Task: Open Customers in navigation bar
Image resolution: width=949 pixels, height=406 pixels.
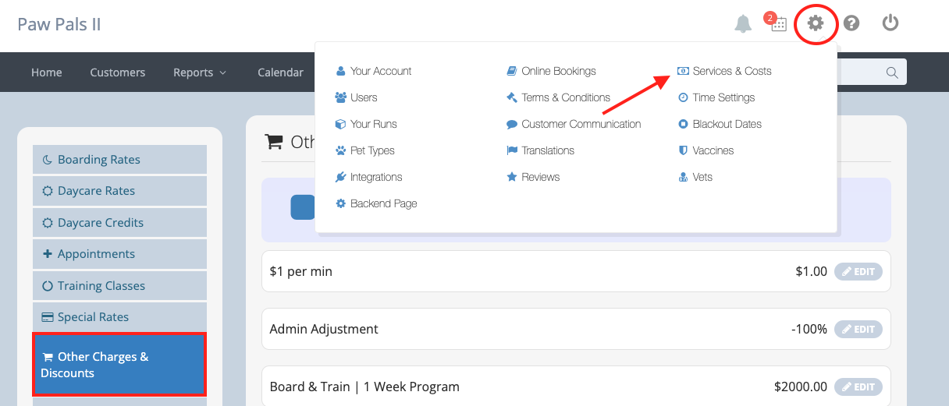Action: pyautogui.click(x=117, y=72)
